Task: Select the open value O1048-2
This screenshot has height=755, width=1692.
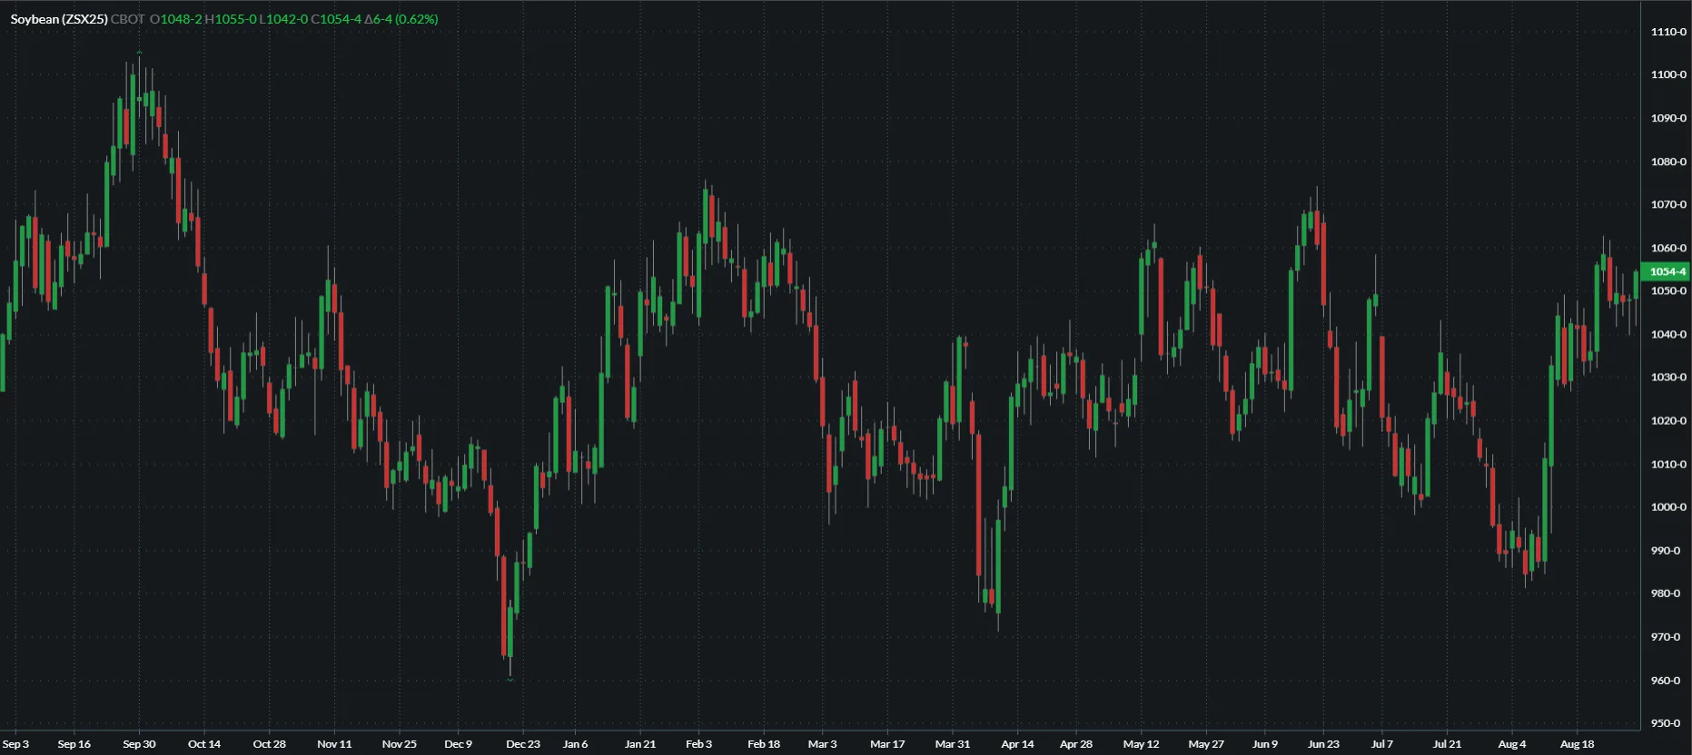Action: [176, 19]
